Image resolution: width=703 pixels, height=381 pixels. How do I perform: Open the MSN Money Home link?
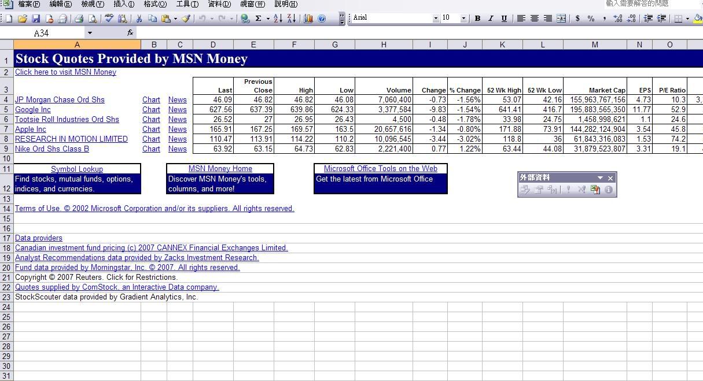pos(220,169)
